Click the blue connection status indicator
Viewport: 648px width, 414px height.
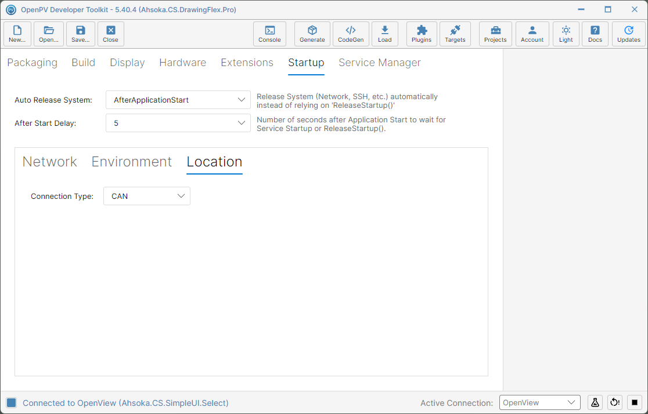point(12,402)
